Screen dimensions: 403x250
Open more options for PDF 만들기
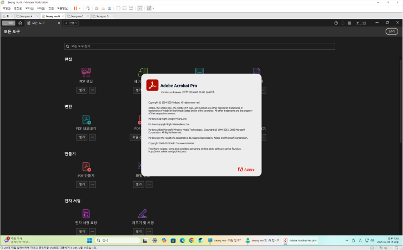click(x=92, y=184)
